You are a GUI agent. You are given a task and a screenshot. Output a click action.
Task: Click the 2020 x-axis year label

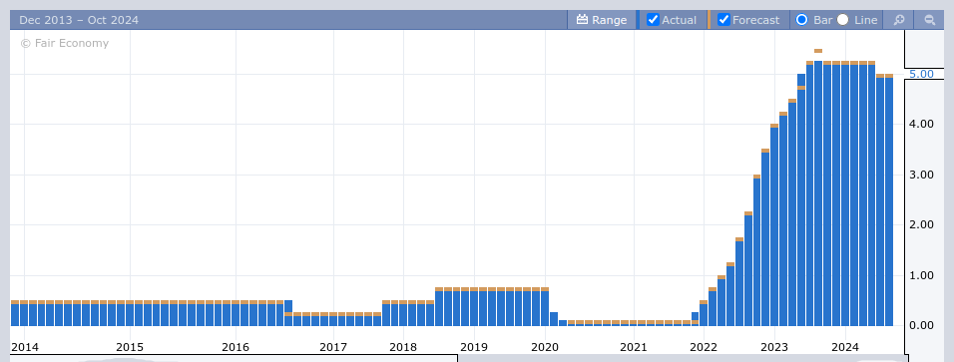(545, 347)
